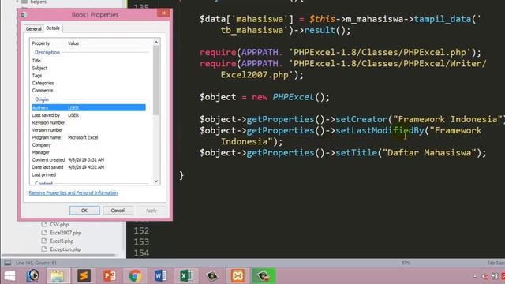
Task: Click line number 152 in the gutter
Action: [141, 230]
